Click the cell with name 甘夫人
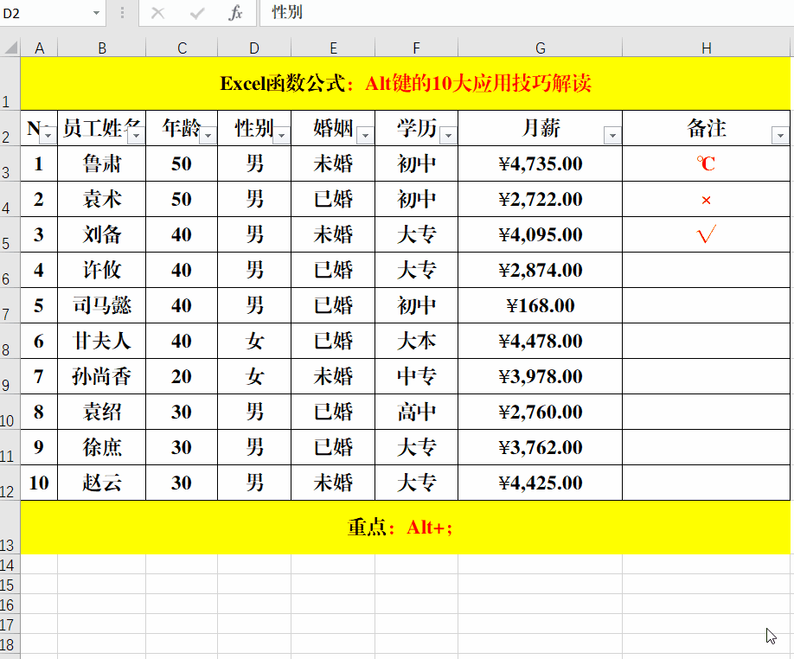 [x=102, y=341]
